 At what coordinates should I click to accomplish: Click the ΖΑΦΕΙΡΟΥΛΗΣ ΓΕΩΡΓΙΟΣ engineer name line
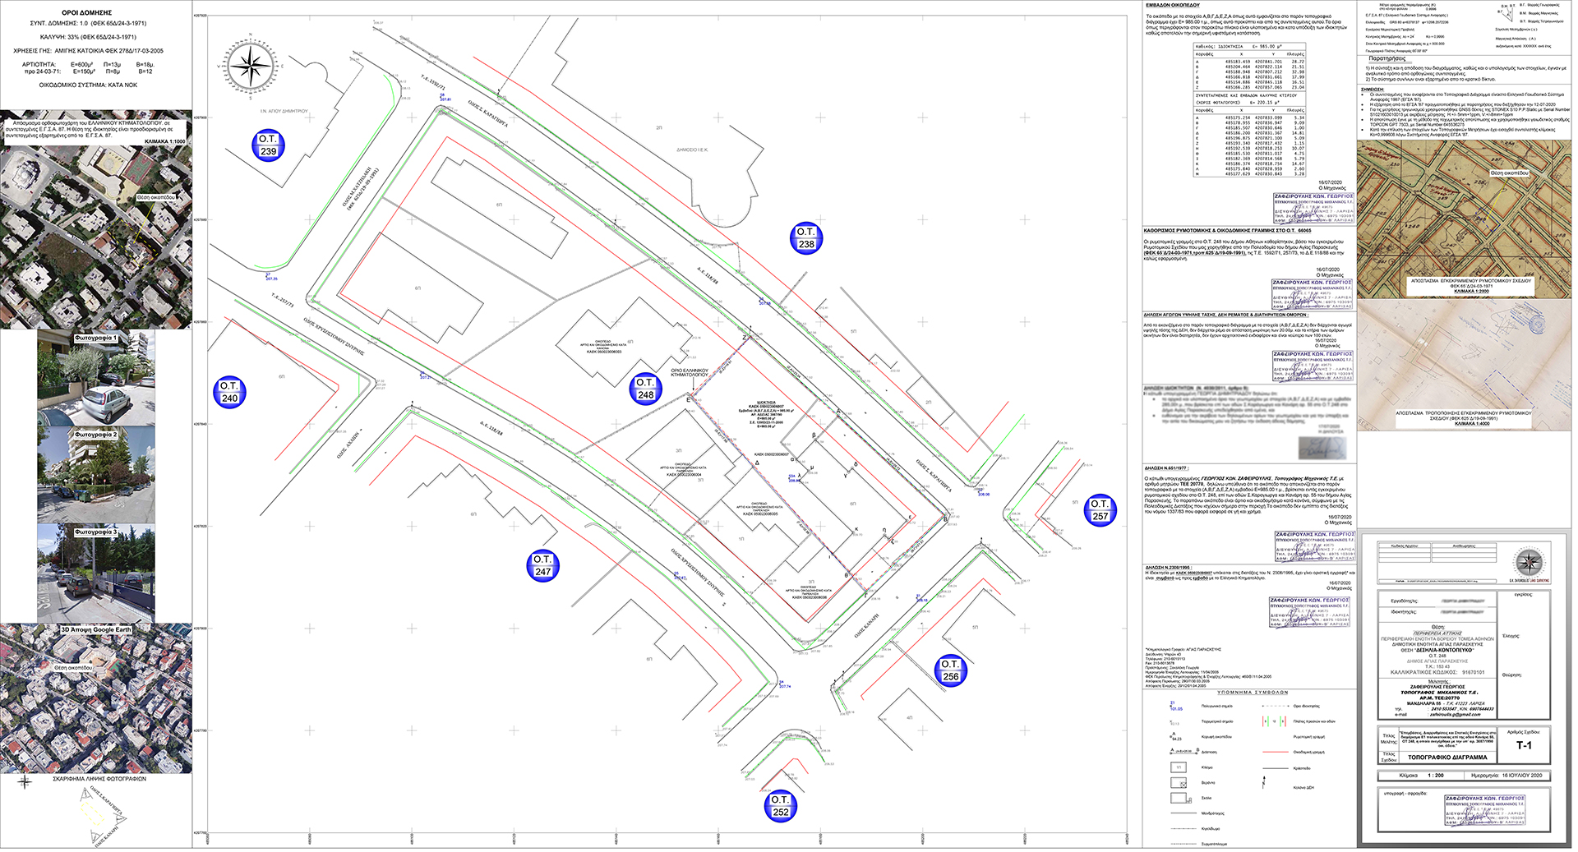1437,687
